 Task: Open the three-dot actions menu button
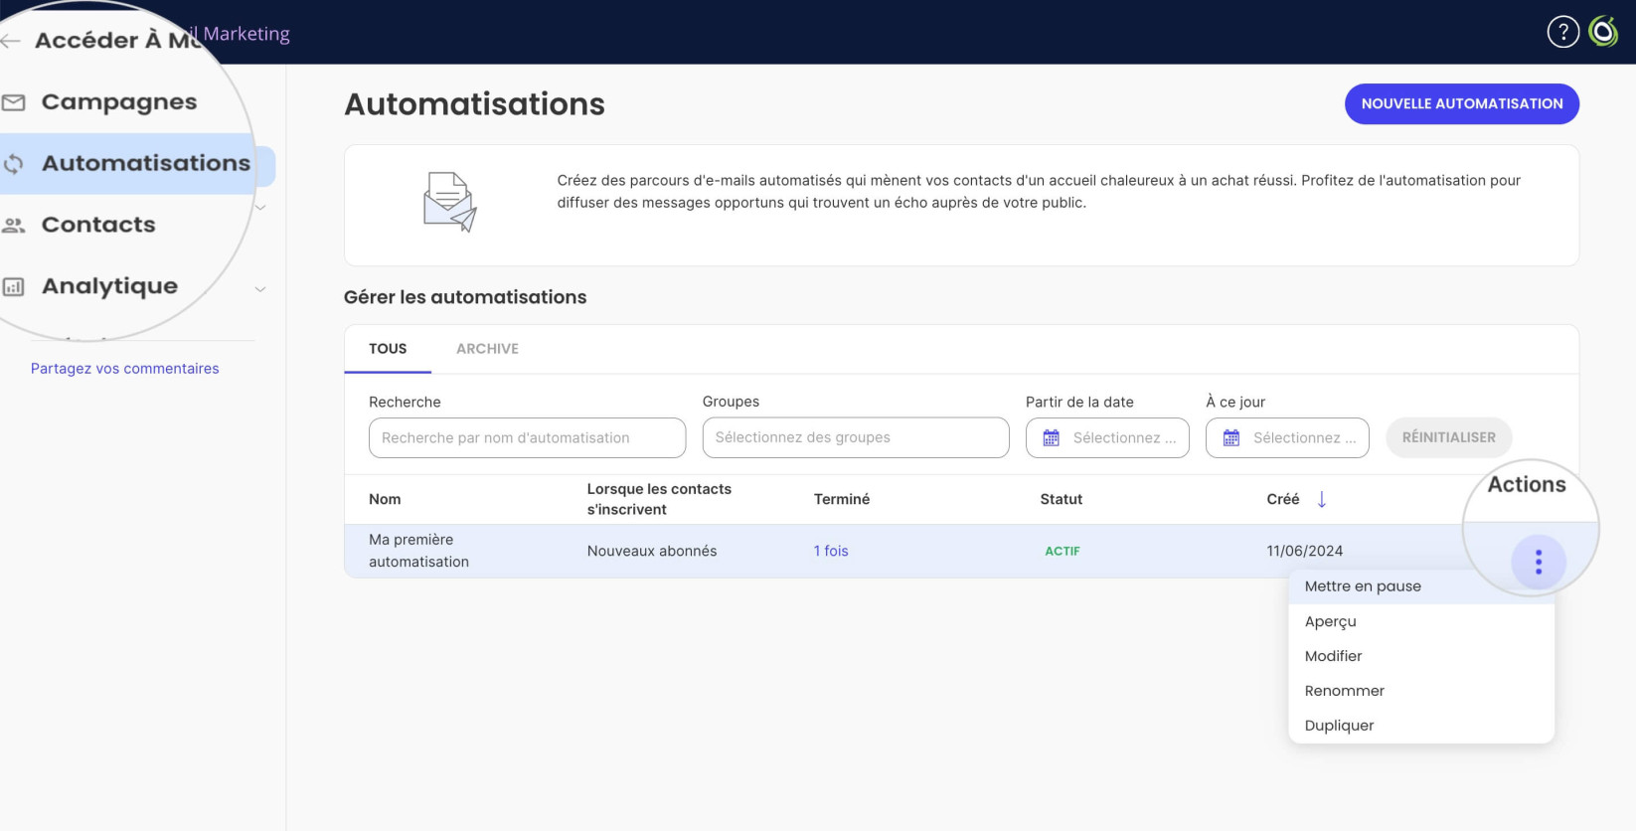tap(1538, 563)
